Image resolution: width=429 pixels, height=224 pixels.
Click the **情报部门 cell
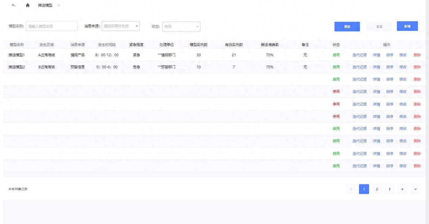point(167,55)
